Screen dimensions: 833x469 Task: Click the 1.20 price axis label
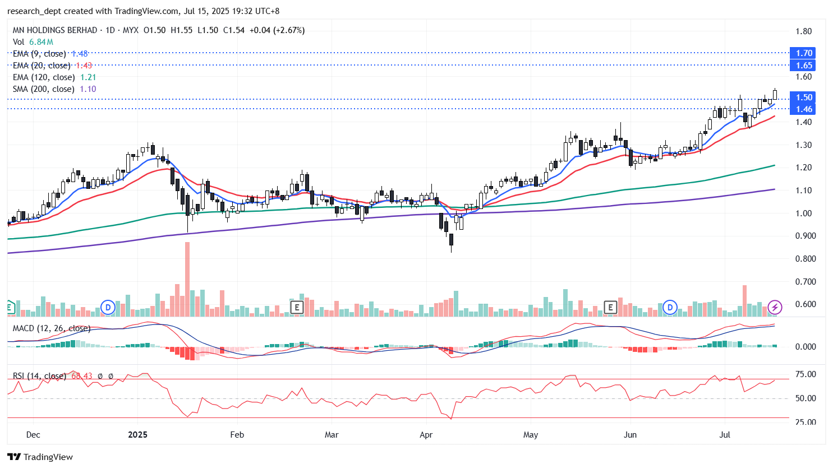pyautogui.click(x=804, y=168)
